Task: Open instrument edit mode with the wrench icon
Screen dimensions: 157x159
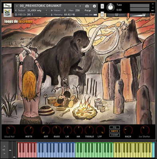Action: [x=8, y=6]
